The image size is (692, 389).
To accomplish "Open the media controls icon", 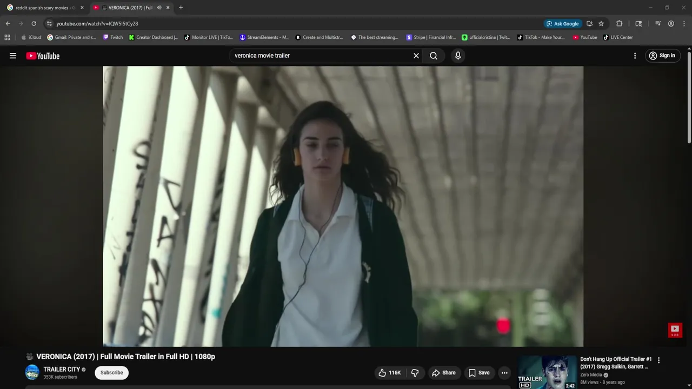I will coord(658,24).
